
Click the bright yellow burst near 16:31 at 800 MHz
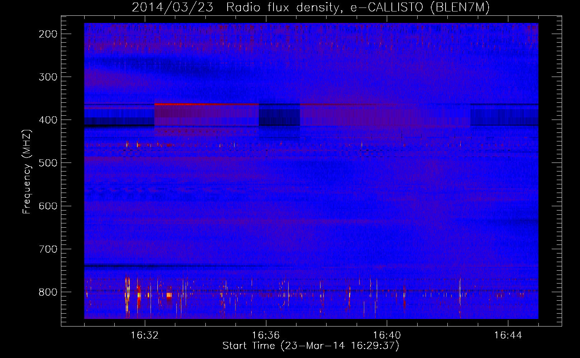pyautogui.click(x=127, y=295)
